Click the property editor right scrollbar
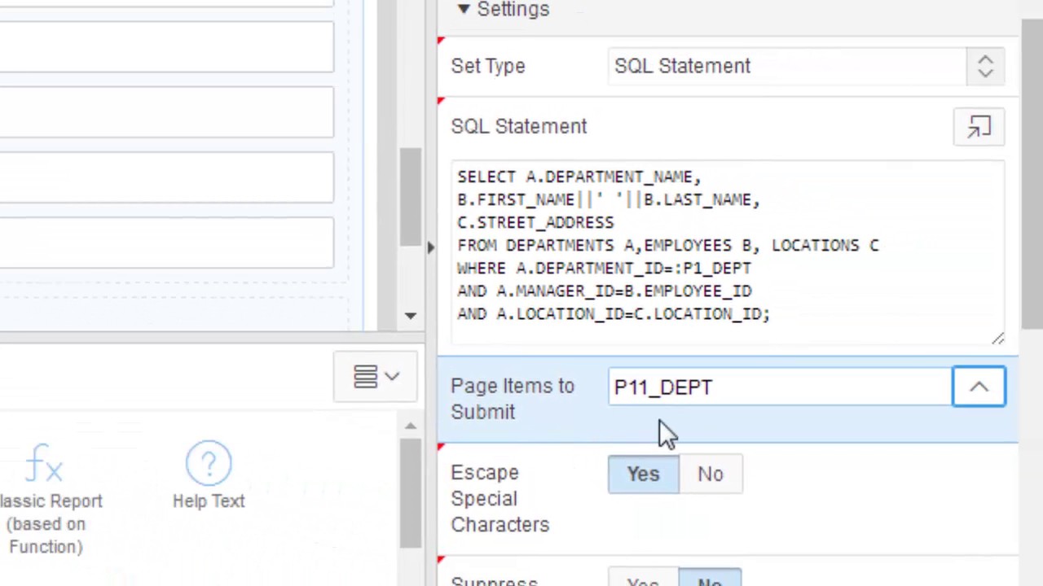The width and height of the screenshot is (1043, 586). tap(1031, 163)
